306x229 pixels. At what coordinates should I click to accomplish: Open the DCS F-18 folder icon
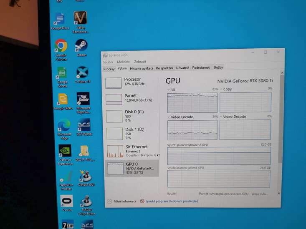coord(85,154)
